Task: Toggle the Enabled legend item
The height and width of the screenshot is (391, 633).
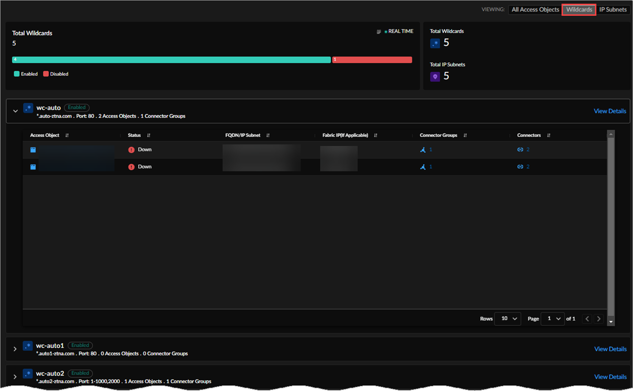Action: pyautogui.click(x=26, y=74)
